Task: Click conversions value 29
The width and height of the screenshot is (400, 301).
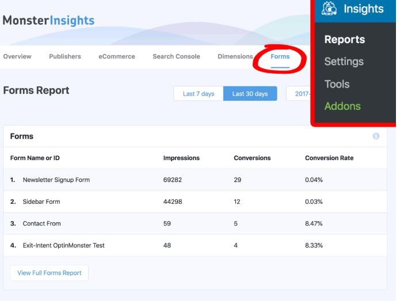Action: coord(238,180)
